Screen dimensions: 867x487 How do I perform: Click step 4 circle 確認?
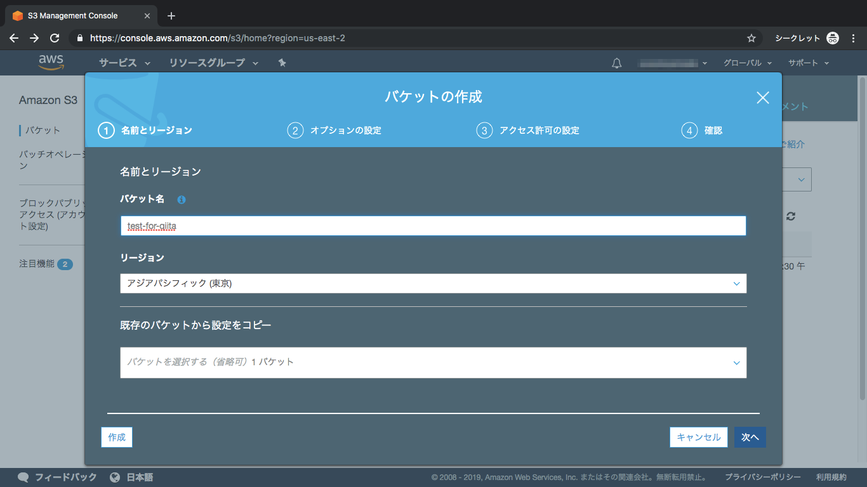pyautogui.click(x=689, y=131)
